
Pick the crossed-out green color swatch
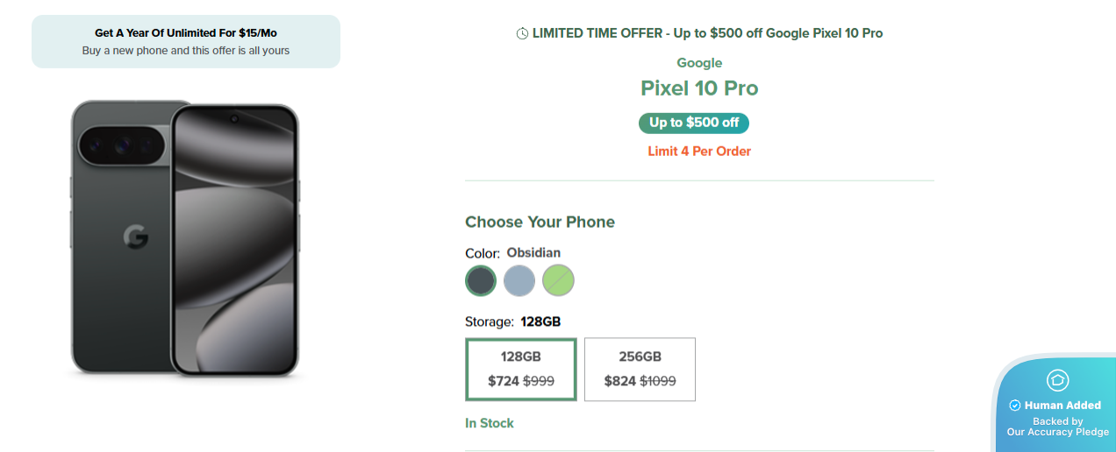click(558, 280)
